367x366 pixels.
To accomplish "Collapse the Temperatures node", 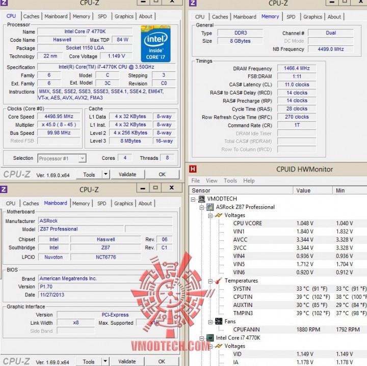I will click(x=210, y=281).
